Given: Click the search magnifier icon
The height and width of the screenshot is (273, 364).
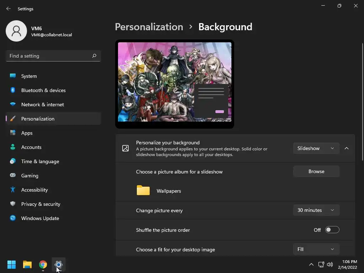Looking at the screenshot, I should pyautogui.click(x=94, y=56).
